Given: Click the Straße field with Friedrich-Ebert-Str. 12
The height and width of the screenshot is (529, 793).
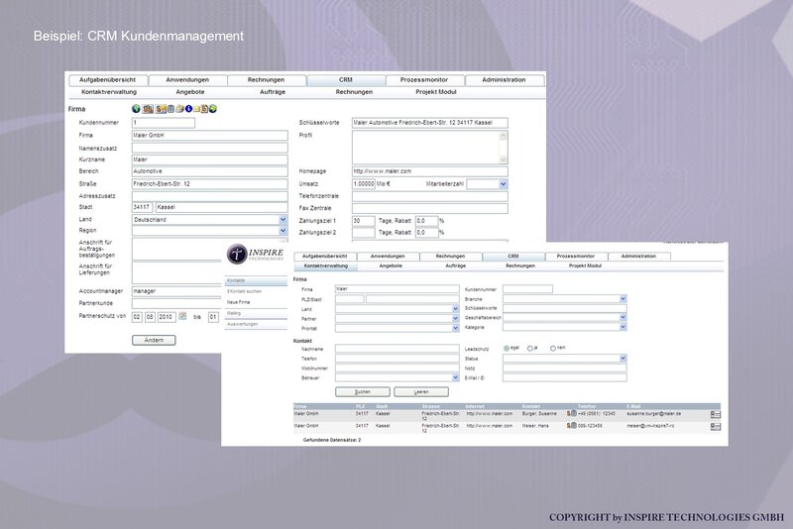Looking at the screenshot, I should tap(210, 184).
